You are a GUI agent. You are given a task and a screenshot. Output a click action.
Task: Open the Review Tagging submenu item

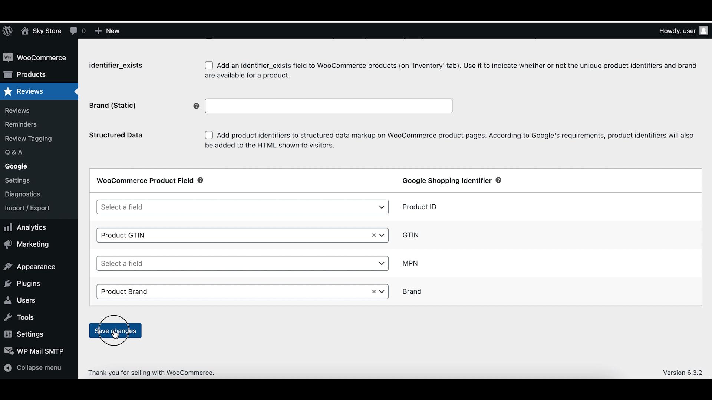pos(28,139)
